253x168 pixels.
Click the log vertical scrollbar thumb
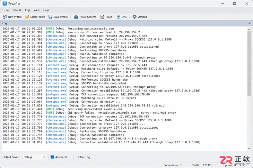click(249, 63)
